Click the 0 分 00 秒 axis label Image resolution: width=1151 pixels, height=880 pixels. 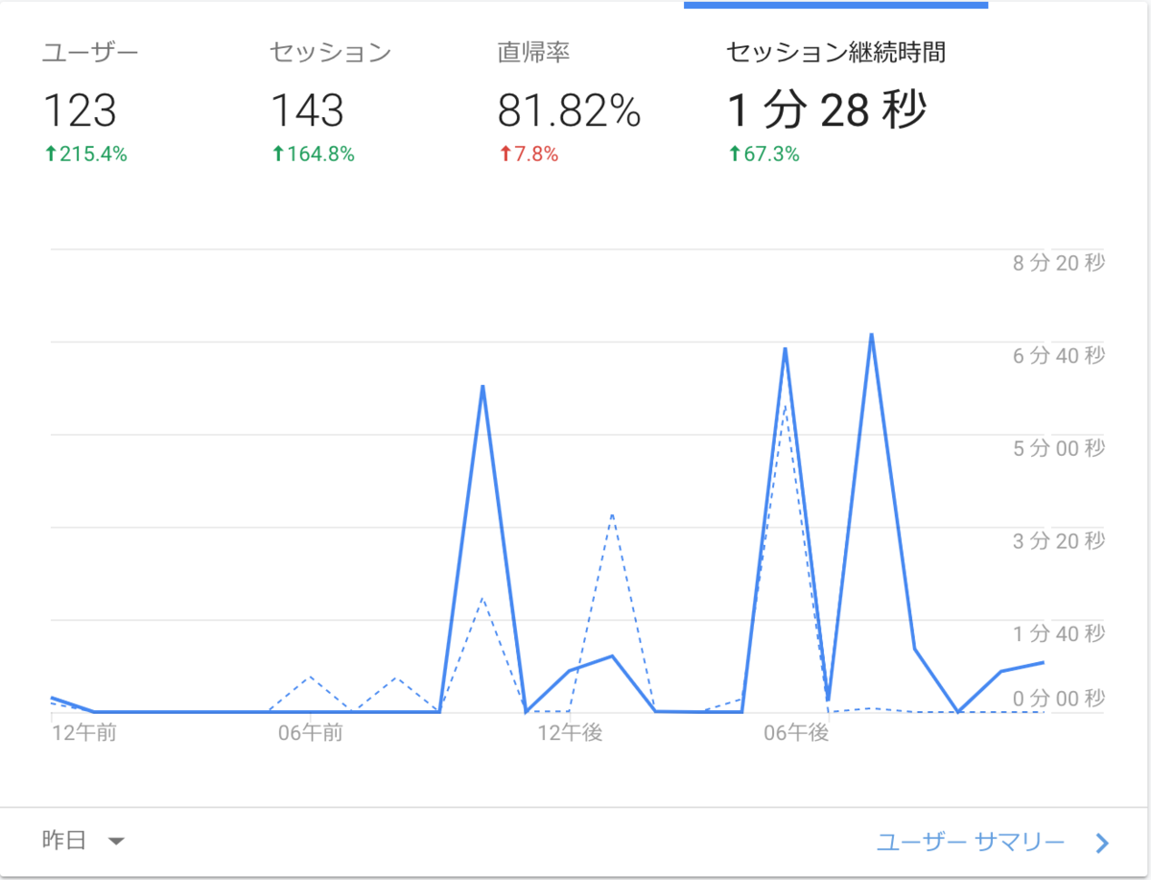(1059, 698)
